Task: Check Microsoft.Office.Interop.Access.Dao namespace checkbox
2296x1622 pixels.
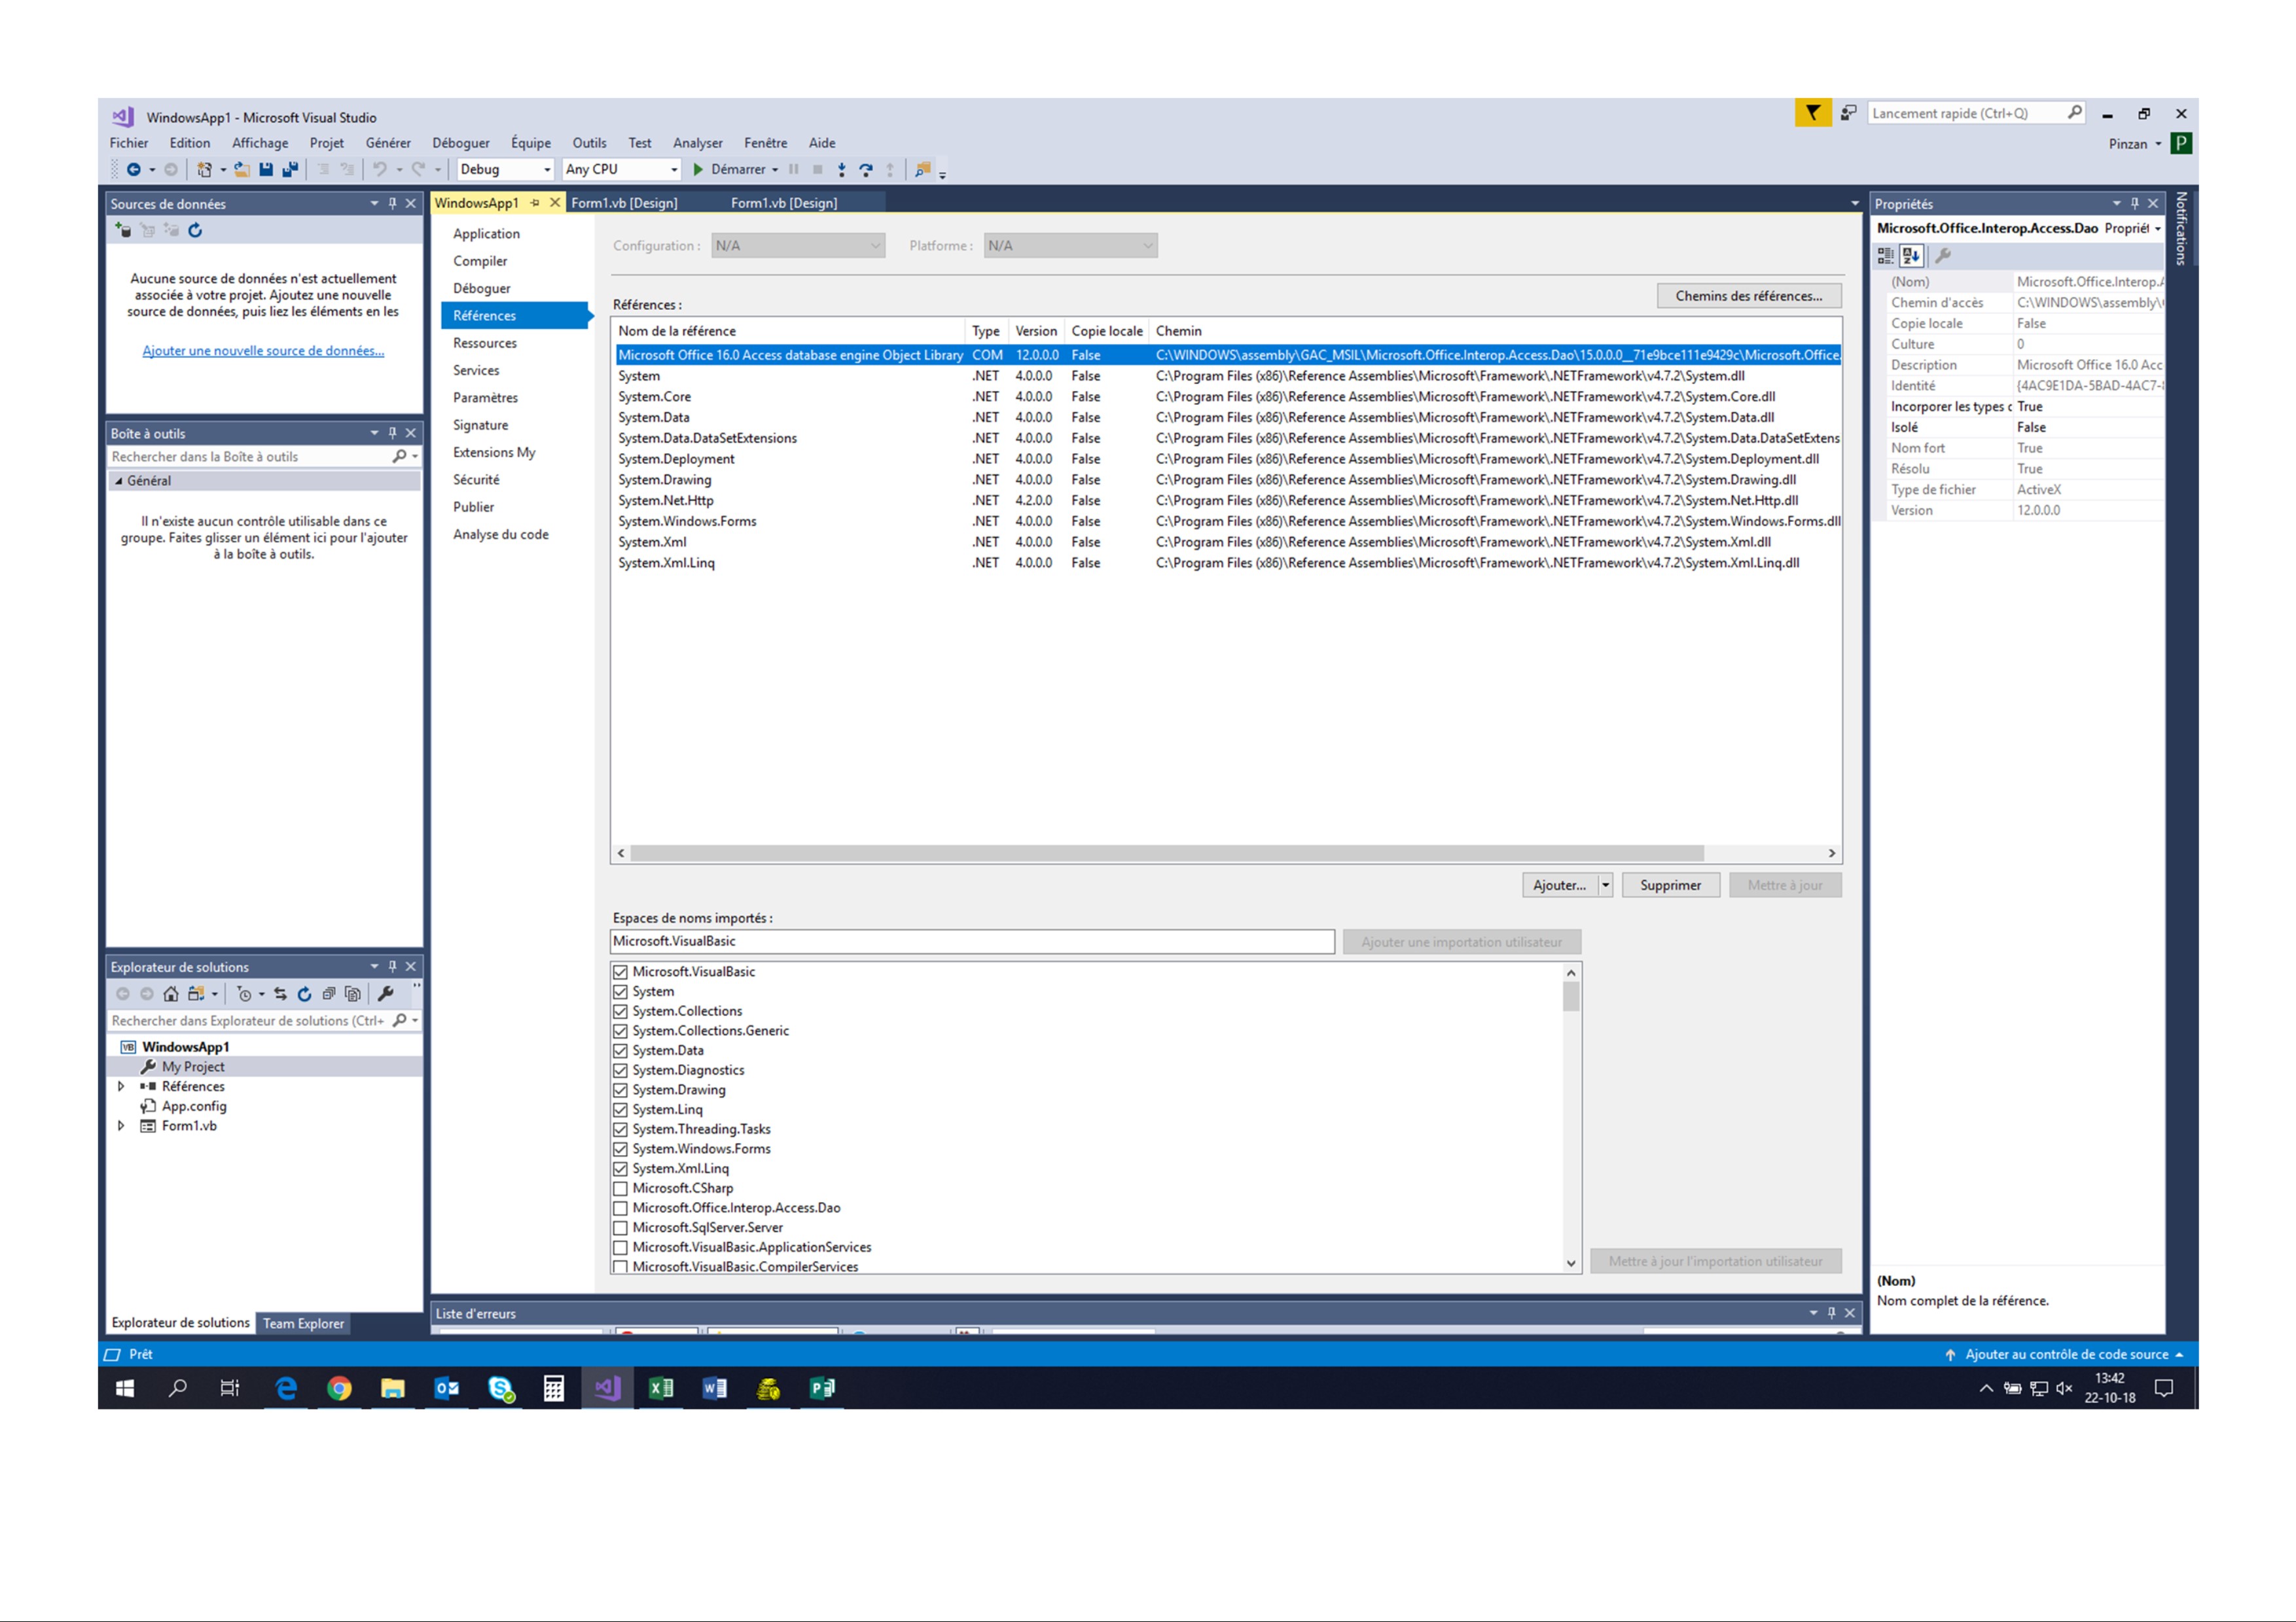Action: 620,1208
